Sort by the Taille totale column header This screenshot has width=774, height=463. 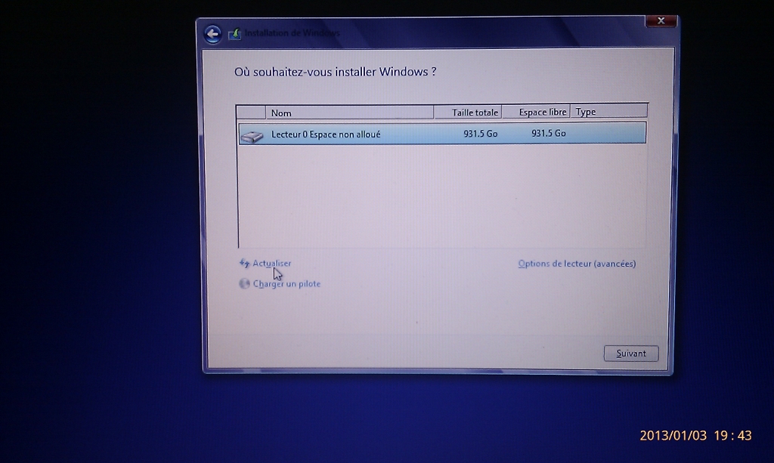(x=468, y=112)
